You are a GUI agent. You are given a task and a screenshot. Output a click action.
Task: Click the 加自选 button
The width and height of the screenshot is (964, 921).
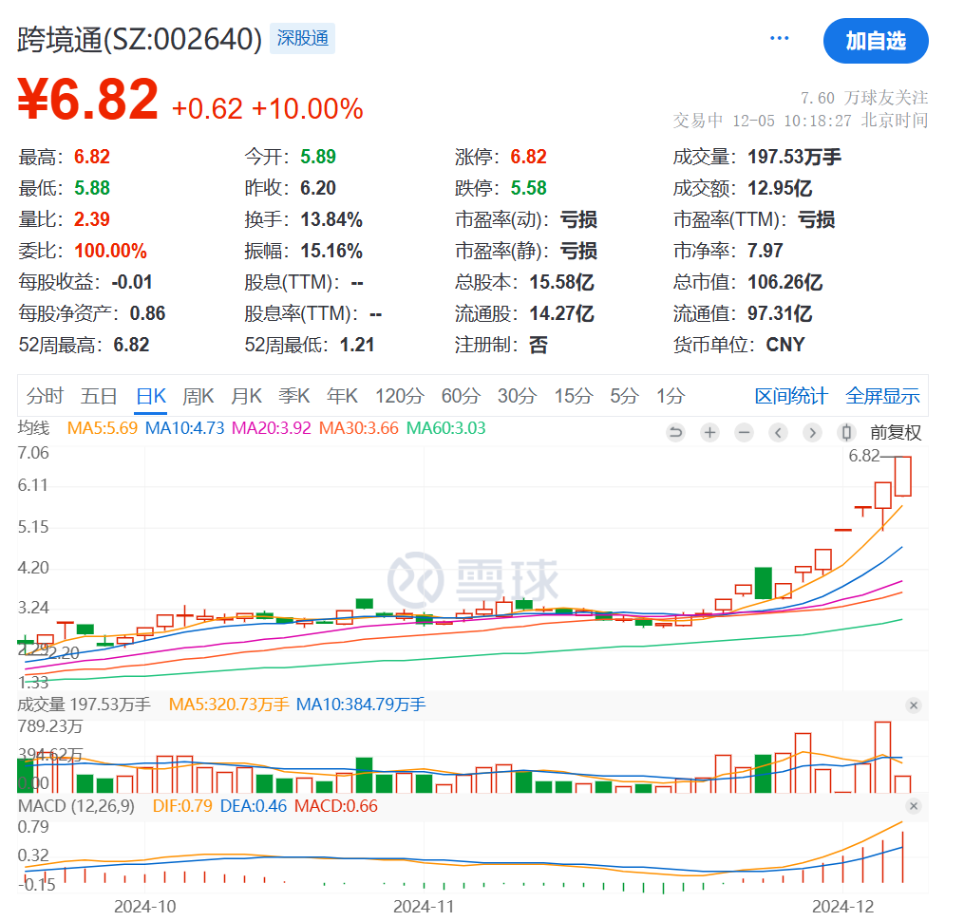(875, 41)
